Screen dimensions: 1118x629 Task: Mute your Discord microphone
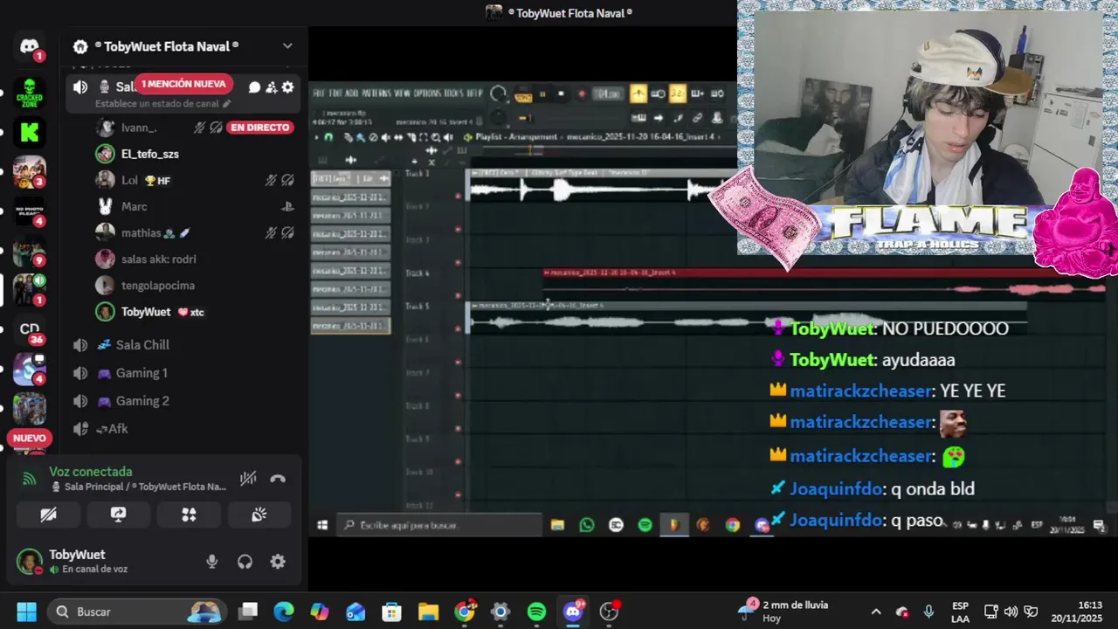(x=211, y=562)
